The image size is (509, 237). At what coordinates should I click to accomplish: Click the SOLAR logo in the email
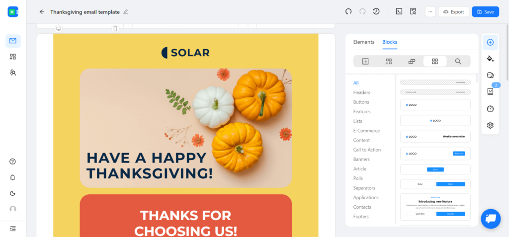(185, 53)
